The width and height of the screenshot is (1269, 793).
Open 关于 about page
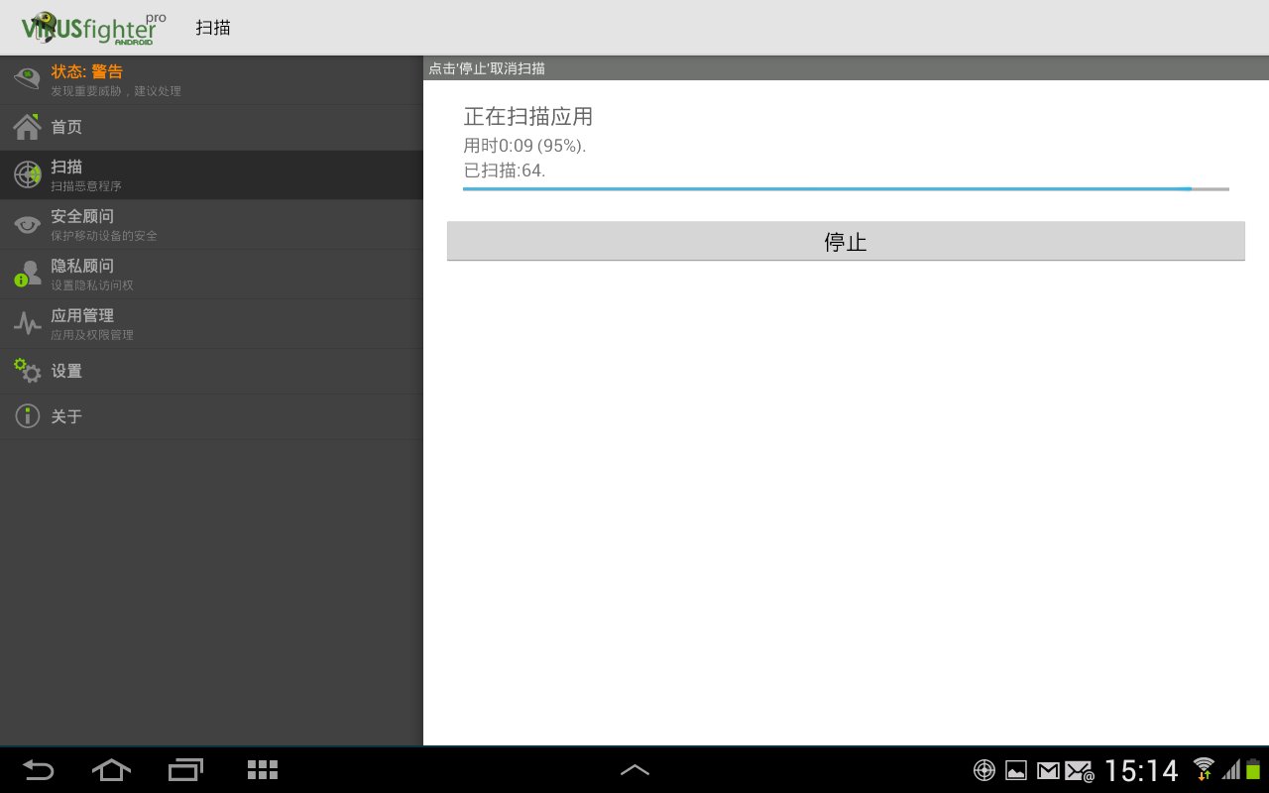tap(211, 417)
